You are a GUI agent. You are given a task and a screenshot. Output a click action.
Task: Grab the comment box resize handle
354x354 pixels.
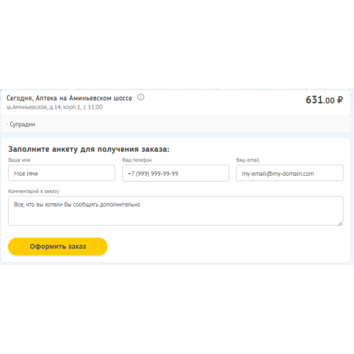coord(340,222)
